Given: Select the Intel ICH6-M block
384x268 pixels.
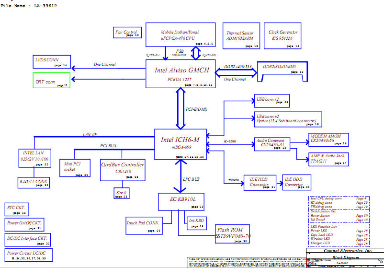Looking at the screenshot, I should [x=181, y=144].
